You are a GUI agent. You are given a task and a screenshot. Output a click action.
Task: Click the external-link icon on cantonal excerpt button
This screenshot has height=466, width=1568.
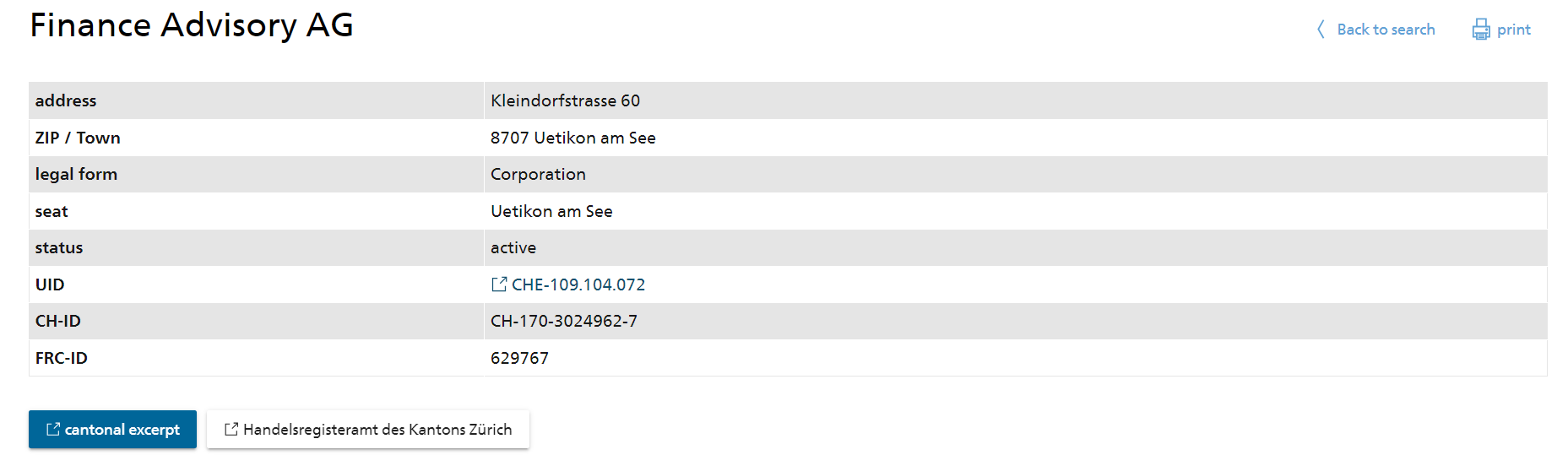[x=53, y=429]
